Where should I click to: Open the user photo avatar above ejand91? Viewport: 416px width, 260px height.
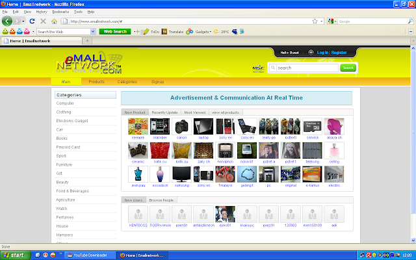[225, 214]
